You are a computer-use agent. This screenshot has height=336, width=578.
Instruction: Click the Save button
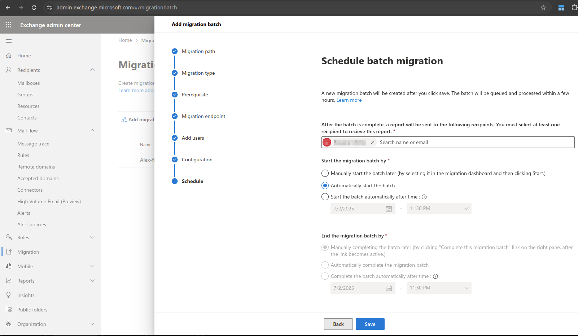tap(370, 324)
